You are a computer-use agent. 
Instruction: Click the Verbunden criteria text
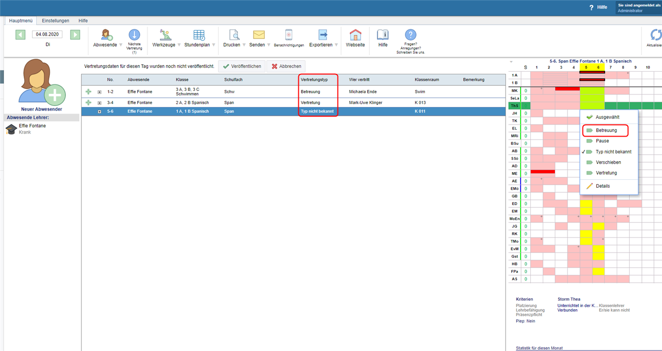567,310
